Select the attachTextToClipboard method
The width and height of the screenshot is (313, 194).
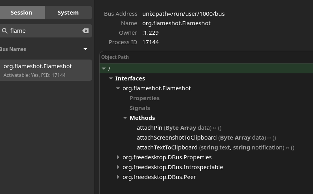click(x=167, y=147)
